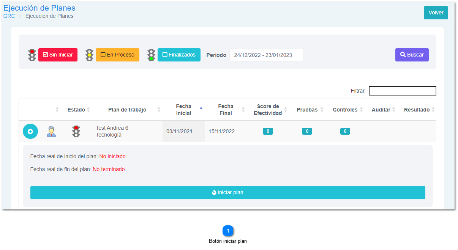The image size is (458, 250).
Task: Open the Período date range field
Action: 267,55
